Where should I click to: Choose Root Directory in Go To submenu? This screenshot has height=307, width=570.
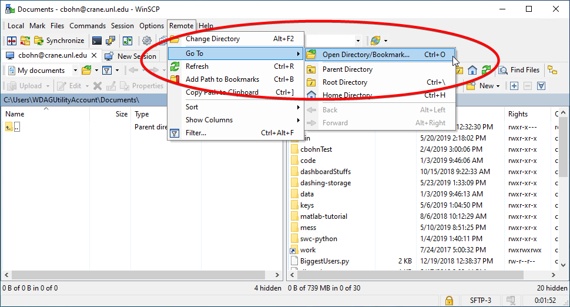[x=380, y=82]
